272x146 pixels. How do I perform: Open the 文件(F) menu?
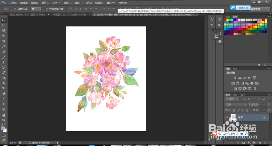click(13, 3)
